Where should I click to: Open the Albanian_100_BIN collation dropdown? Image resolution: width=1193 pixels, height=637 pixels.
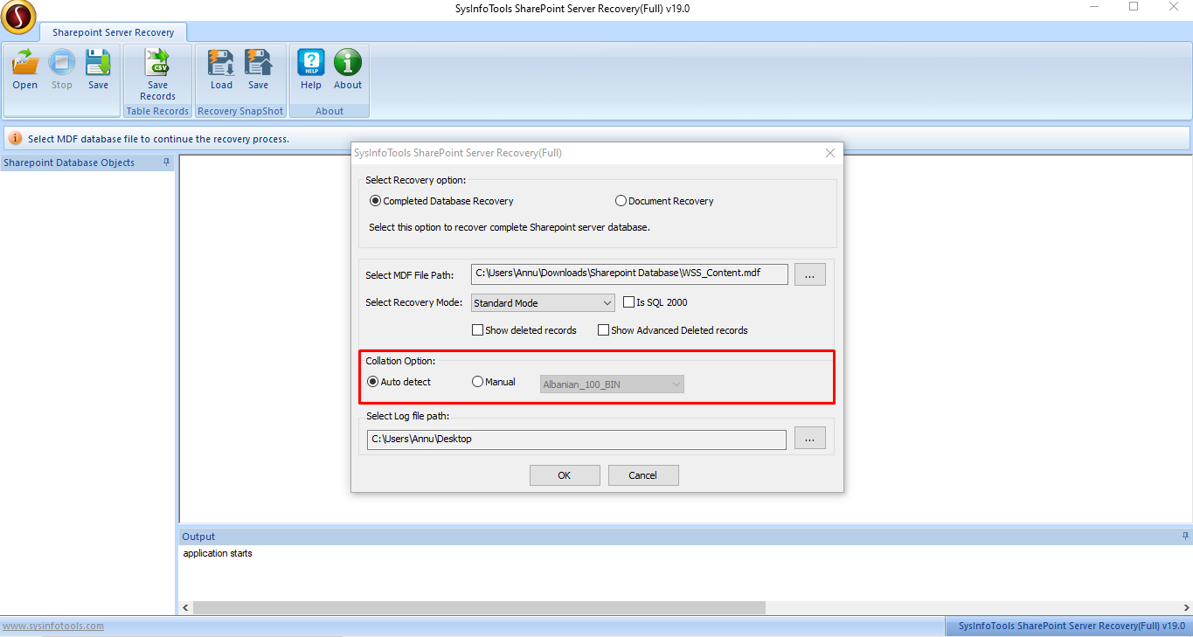[x=612, y=384]
